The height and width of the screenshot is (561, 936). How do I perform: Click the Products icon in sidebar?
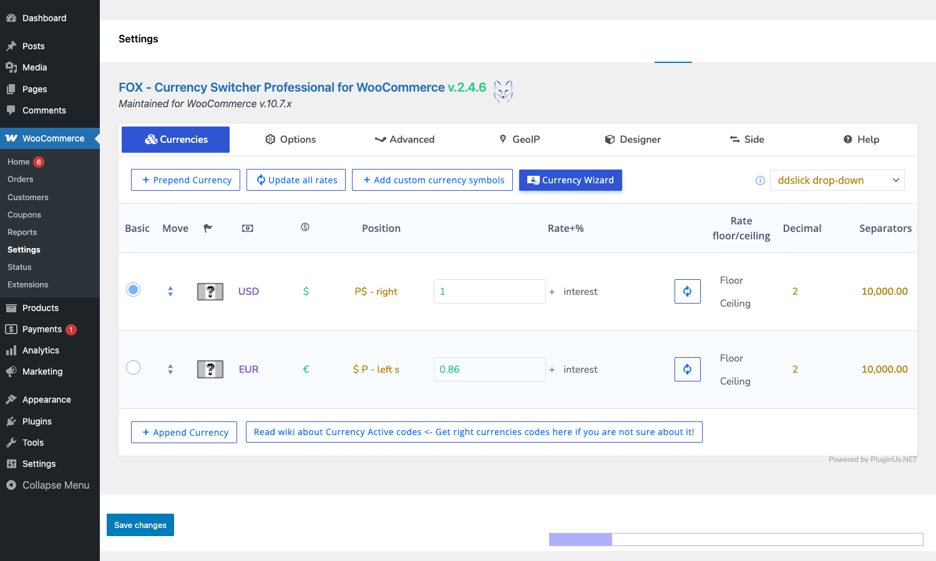(11, 308)
